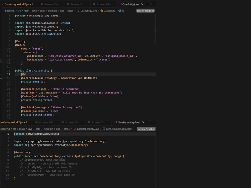Open example breadcrumb in lower editor
This screenshot has height=188, width=251.
[x=48, y=129]
